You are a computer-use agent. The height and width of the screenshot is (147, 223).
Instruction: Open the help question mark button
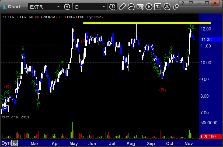tap(183, 3)
